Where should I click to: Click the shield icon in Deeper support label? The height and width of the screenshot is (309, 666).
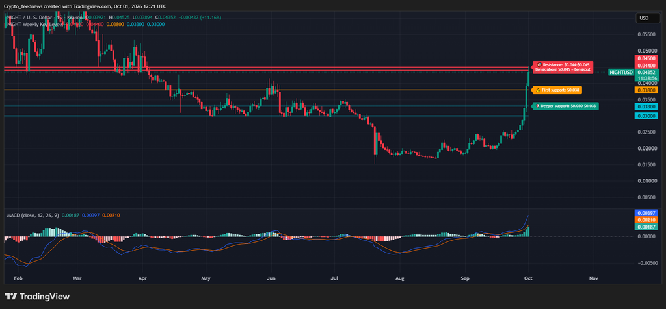(537, 106)
